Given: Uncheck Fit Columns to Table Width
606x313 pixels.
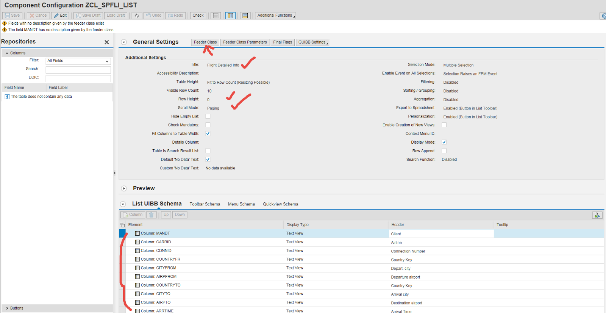Looking at the screenshot, I should pyautogui.click(x=208, y=134).
